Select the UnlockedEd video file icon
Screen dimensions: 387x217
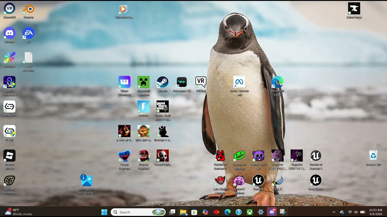[124, 11]
